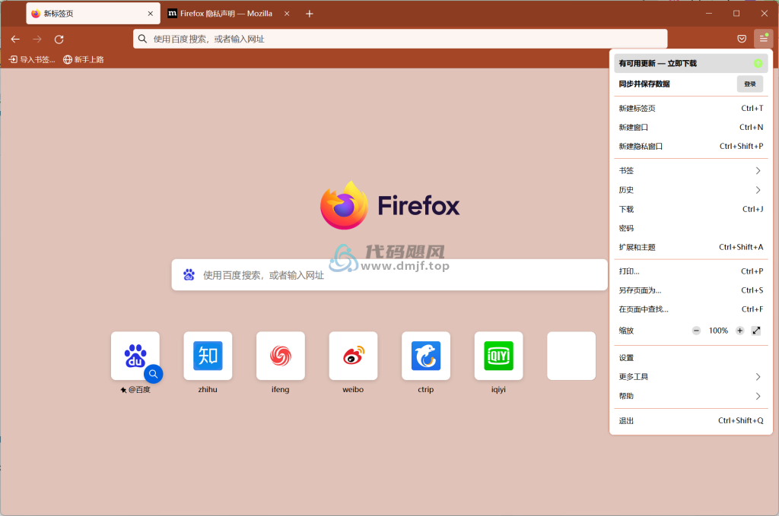Click the Baidu paw icon in search box
Image resolution: width=779 pixels, height=516 pixels.
[189, 275]
